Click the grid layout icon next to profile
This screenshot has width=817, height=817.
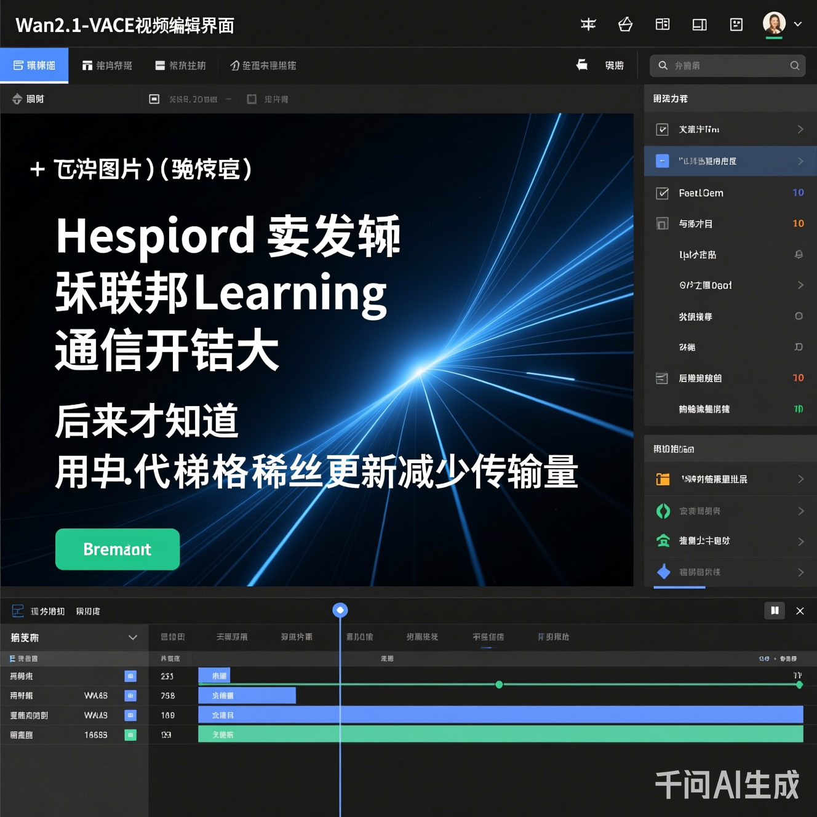663,25
